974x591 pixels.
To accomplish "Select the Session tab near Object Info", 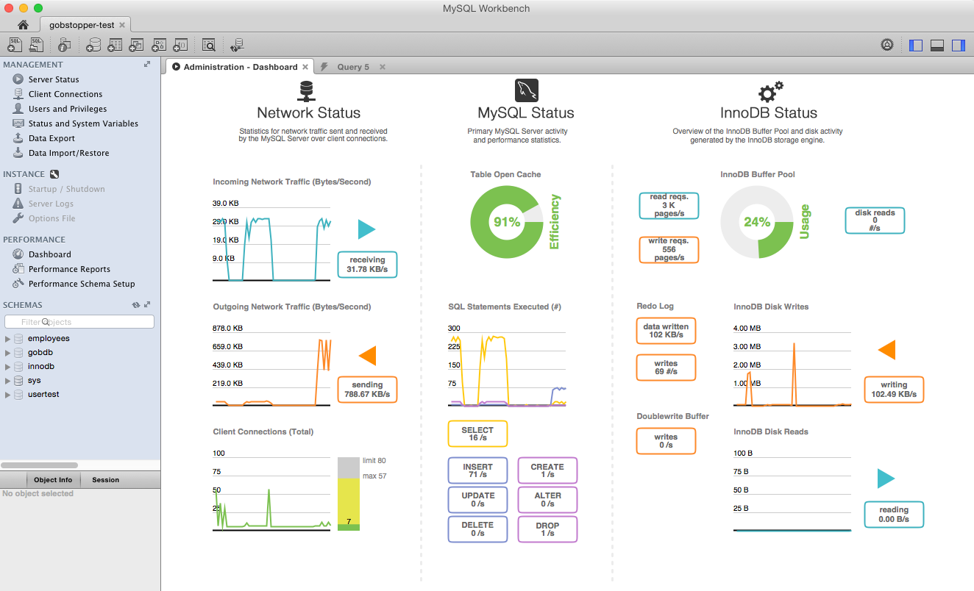I will click(x=104, y=479).
